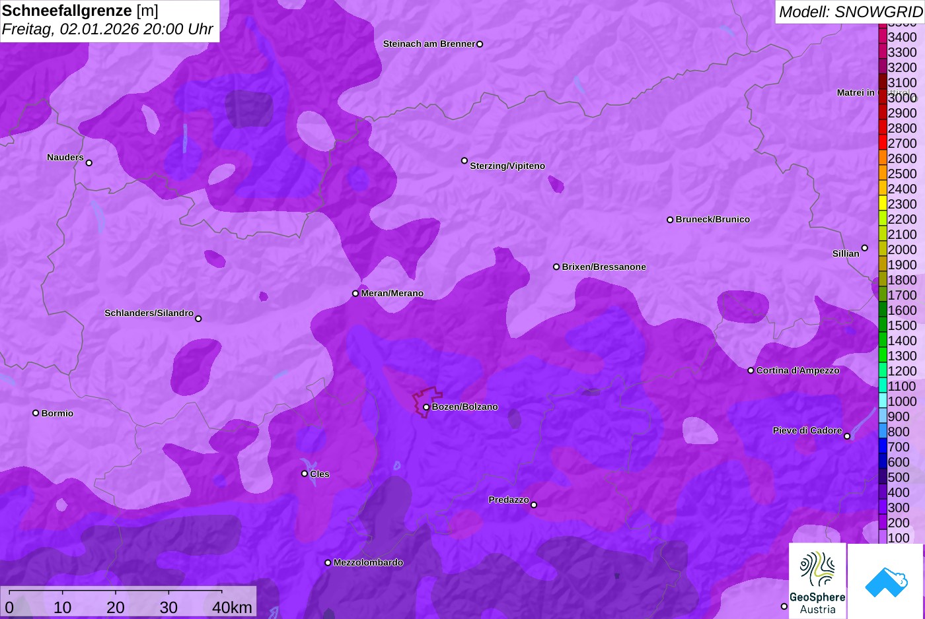Click the 1500 m green legend swatch
The width and height of the screenshot is (925, 619).
882,325
